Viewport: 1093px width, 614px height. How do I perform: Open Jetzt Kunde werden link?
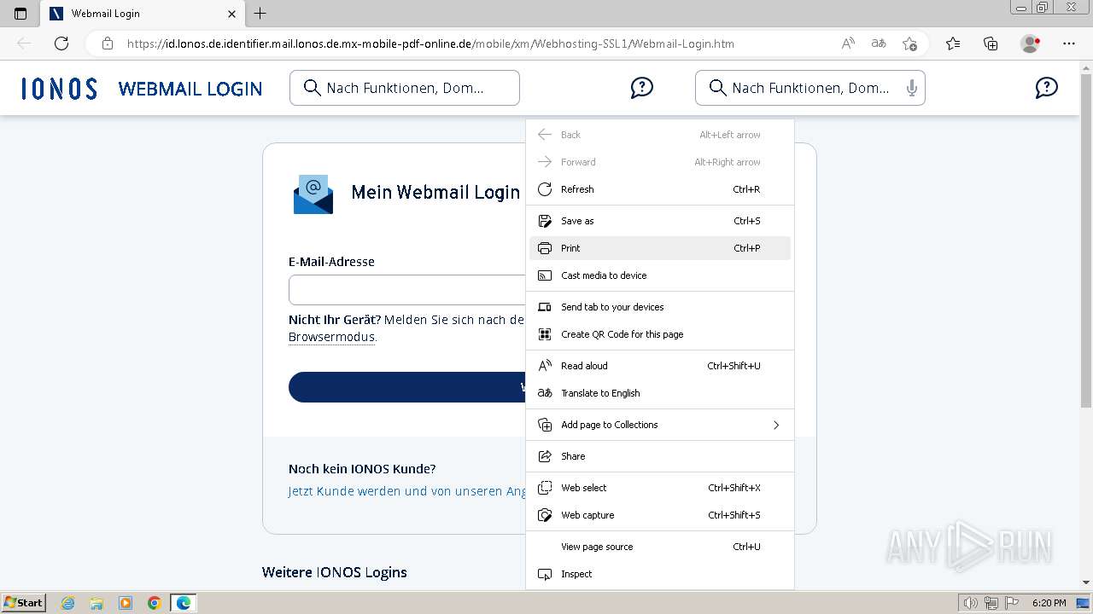tap(407, 491)
